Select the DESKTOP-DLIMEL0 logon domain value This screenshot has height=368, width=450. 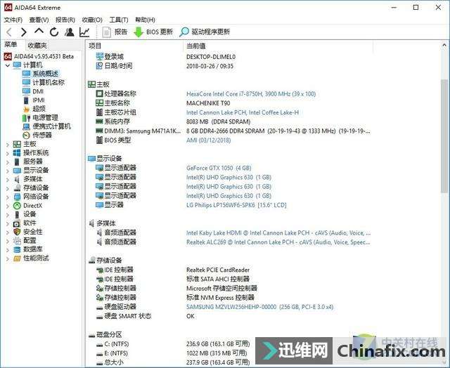(211, 57)
